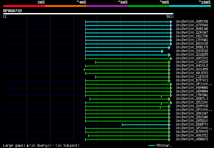Select the UniRef100_B7FV03 label

pyautogui.click(x=192, y=80)
